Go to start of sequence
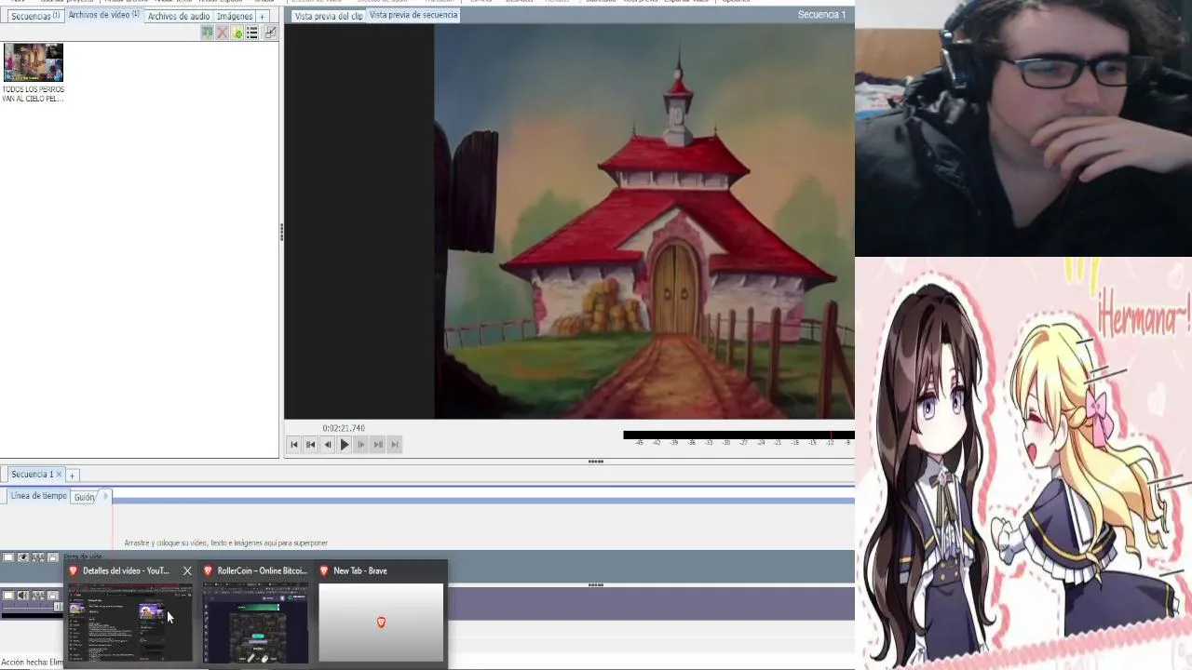The height and width of the screenshot is (670, 1192). click(294, 445)
